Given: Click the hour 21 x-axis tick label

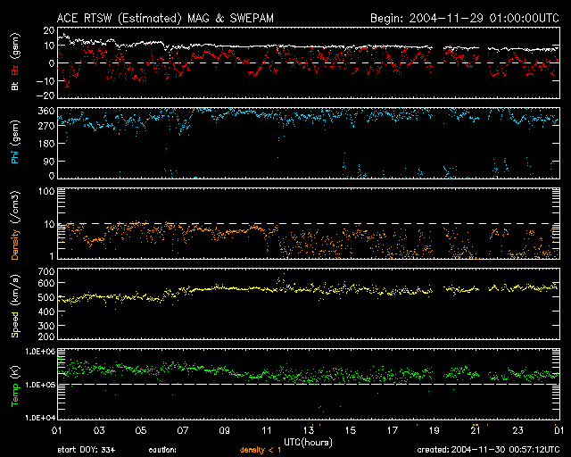Looking at the screenshot, I should [476, 429].
